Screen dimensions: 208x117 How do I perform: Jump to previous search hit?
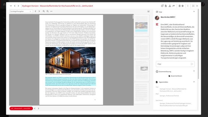point(36,11)
